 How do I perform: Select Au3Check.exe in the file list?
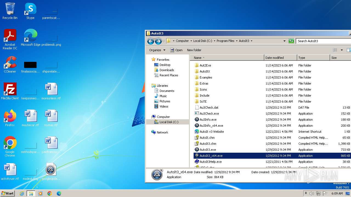(x=209, y=114)
